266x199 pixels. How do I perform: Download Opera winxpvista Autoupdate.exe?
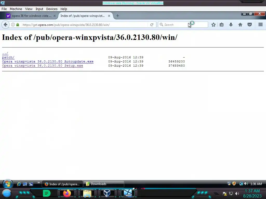click(48, 61)
